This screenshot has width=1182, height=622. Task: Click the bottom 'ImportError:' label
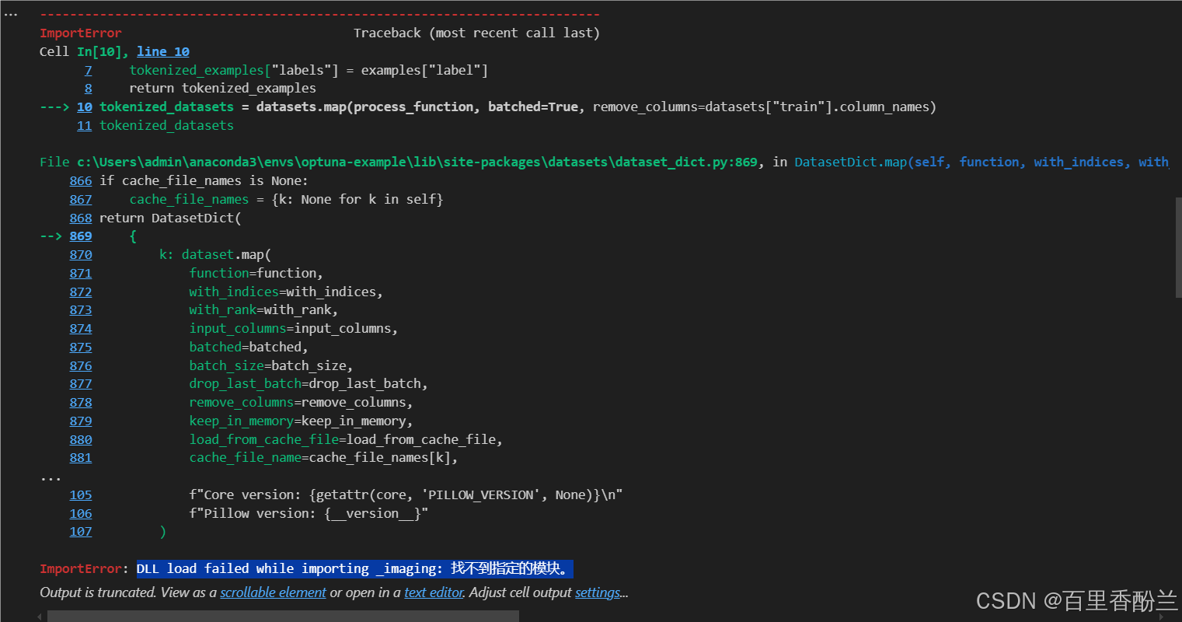(84, 569)
